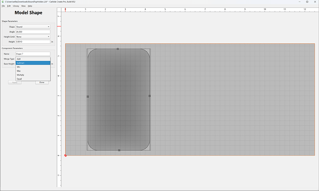Click the Done button
319x191 pixels.
[x=42, y=83]
